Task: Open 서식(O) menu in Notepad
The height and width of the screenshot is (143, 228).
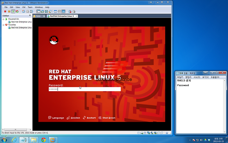Action: coord(197,77)
